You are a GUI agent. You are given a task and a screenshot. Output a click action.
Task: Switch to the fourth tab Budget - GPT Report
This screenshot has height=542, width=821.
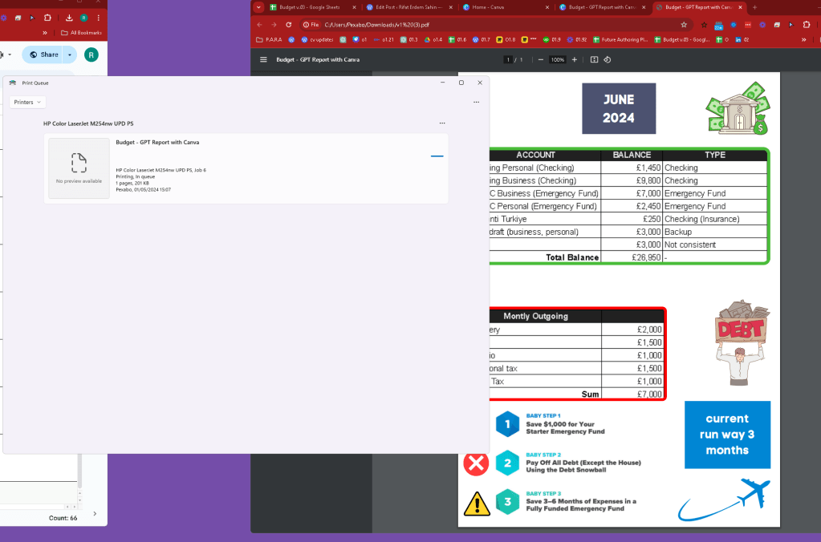coord(602,7)
